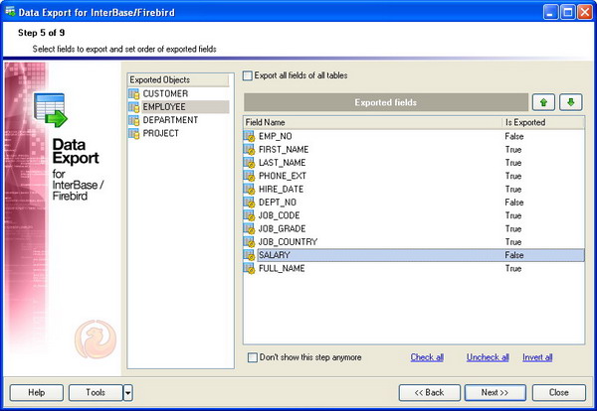Click the Tools button
The image size is (597, 411).
coord(96,393)
